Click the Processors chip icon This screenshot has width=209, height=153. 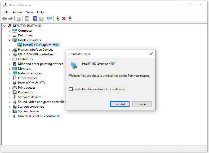tap(15, 92)
